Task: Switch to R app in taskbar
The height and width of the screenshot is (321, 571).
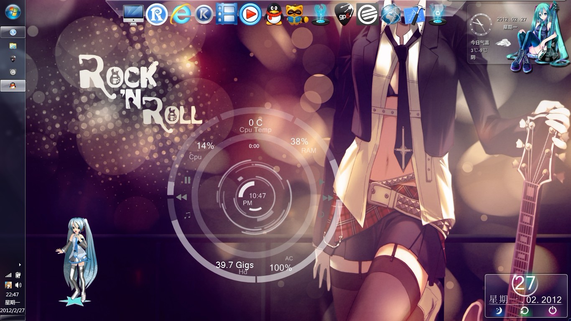Action: [x=13, y=32]
